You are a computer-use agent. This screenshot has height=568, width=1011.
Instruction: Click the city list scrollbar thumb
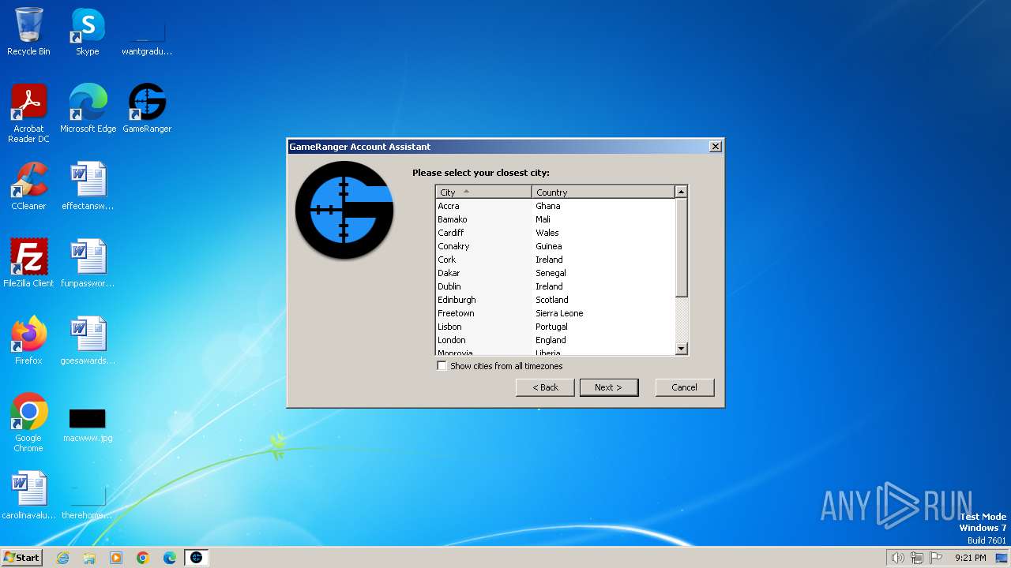coord(682,248)
